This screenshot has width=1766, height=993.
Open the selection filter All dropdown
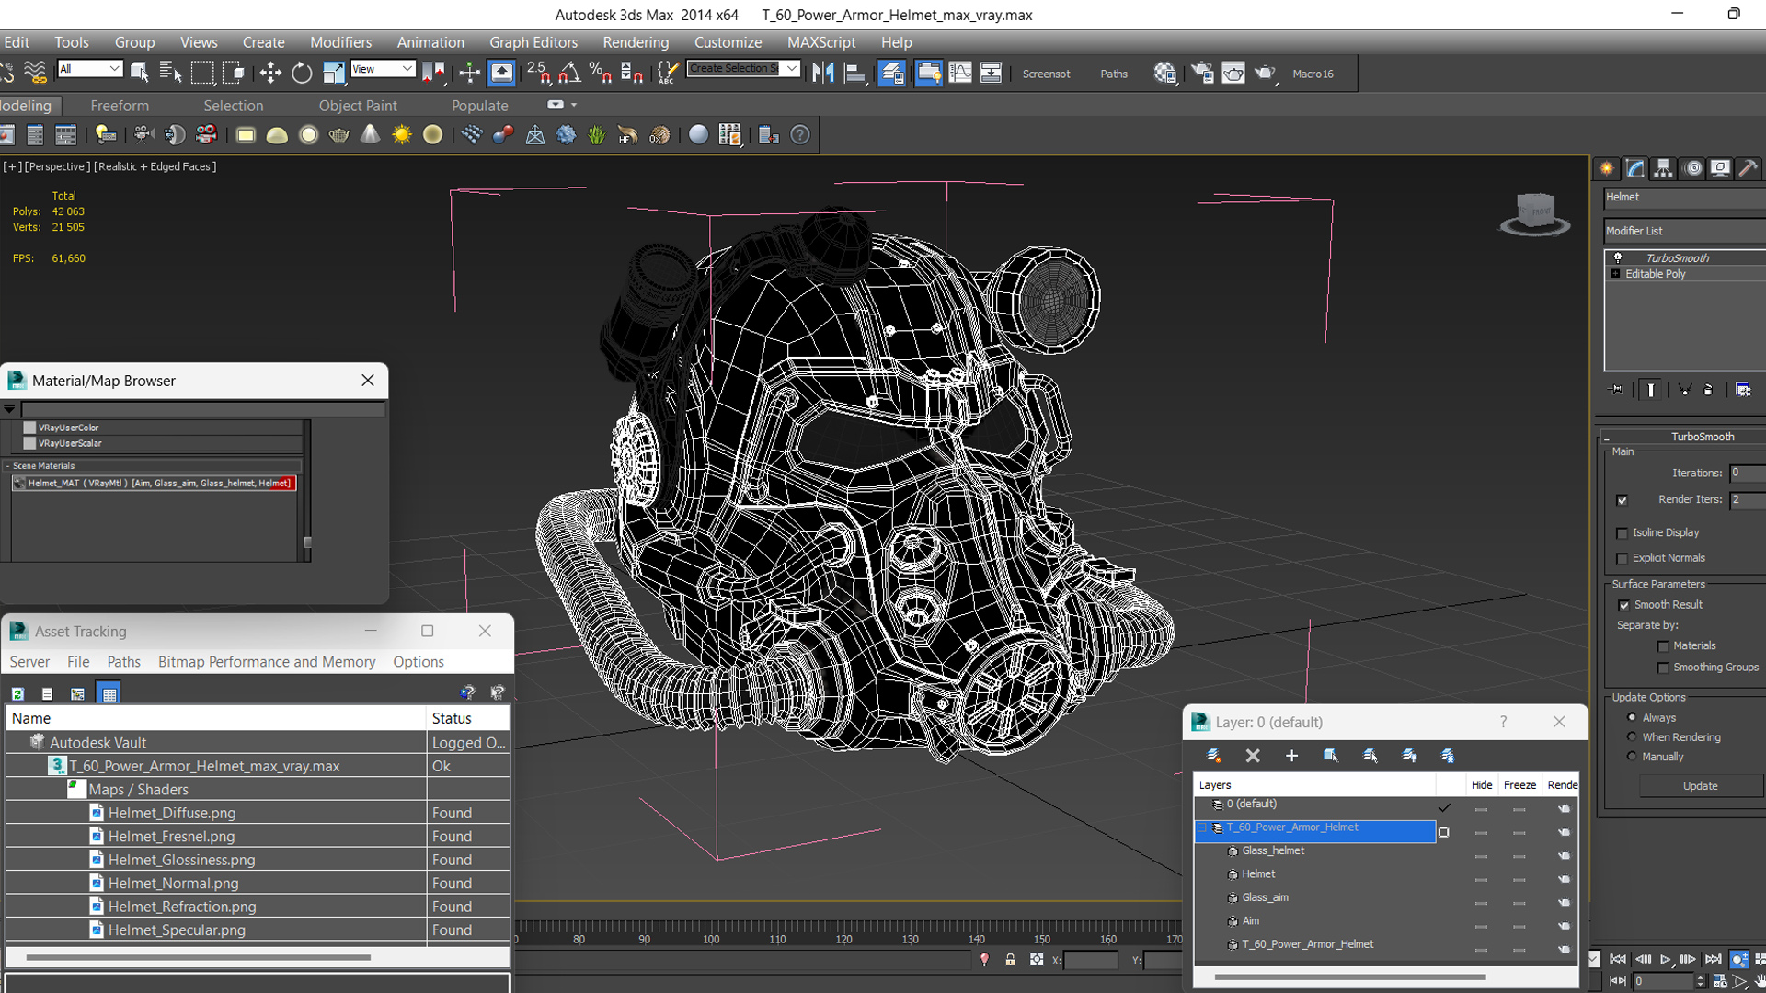[x=89, y=69]
